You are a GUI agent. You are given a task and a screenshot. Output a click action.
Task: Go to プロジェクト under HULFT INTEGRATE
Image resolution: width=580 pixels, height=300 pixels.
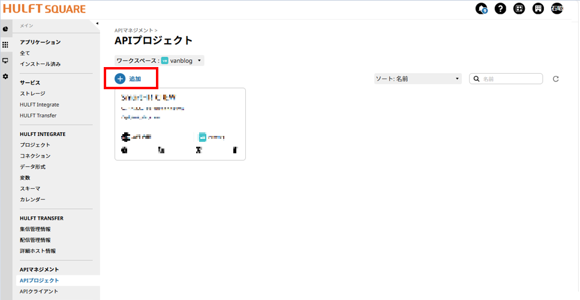click(x=35, y=145)
